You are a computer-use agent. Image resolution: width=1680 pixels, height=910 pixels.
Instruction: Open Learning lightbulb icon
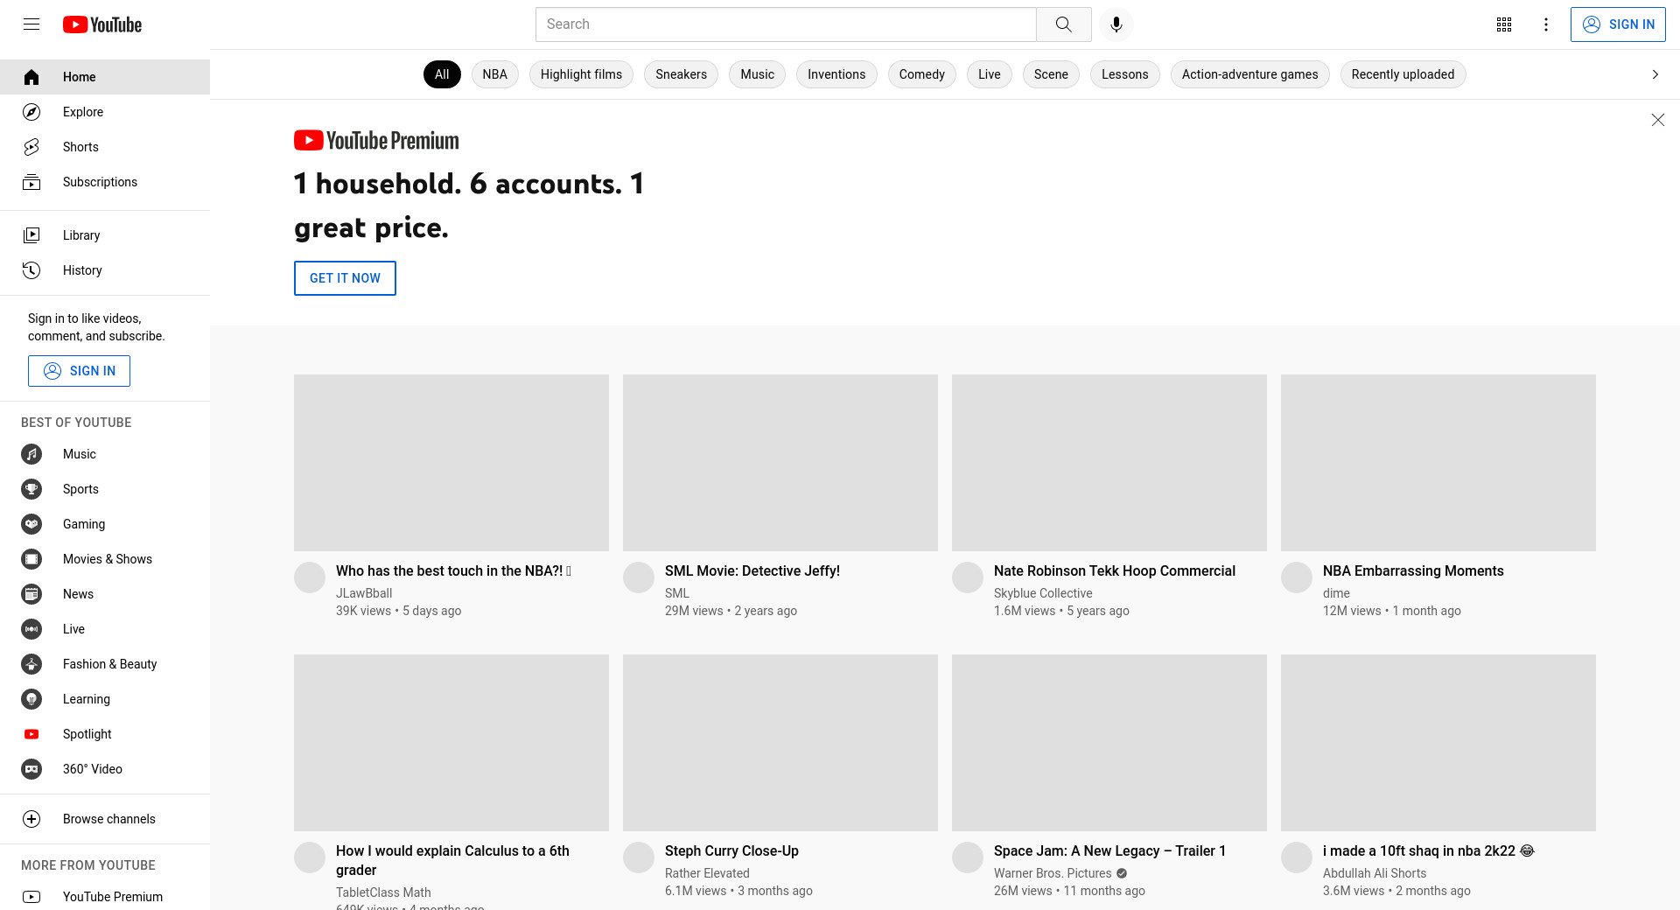coord(31,699)
